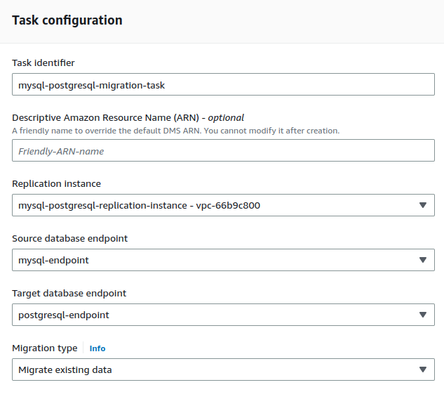
Task: Click the arrow icon on Replication instance selector
Action: 422,205
